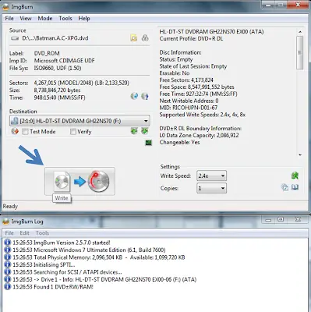
Task: Minimize the ImgBurn Log window
Action: click(268, 220)
